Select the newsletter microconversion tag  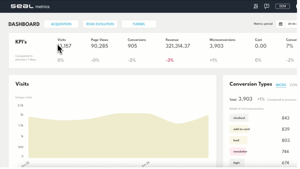coord(238,151)
